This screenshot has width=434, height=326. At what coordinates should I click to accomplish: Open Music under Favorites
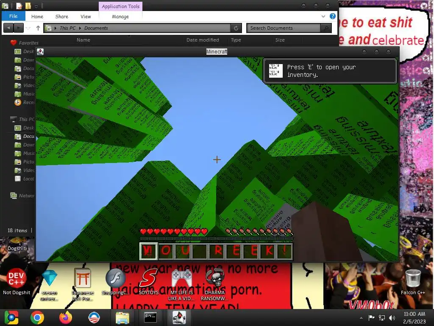24,94
